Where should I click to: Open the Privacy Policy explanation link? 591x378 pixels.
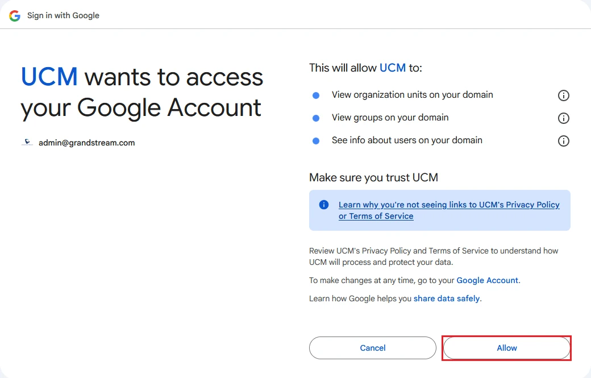pyautogui.click(x=449, y=210)
